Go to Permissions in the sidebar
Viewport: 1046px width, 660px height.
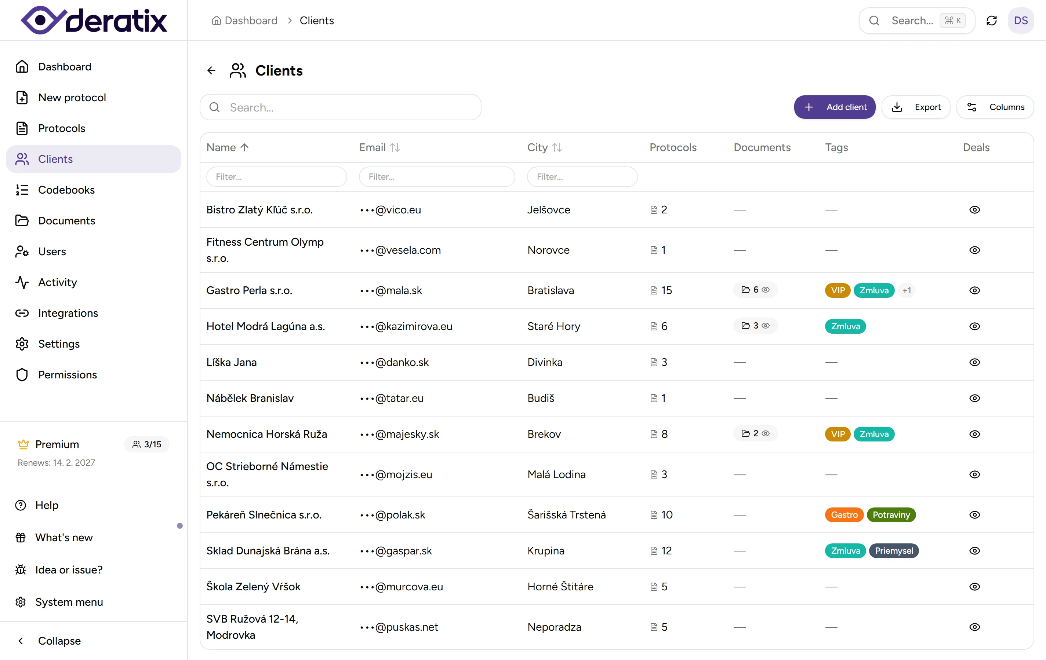pyautogui.click(x=67, y=374)
